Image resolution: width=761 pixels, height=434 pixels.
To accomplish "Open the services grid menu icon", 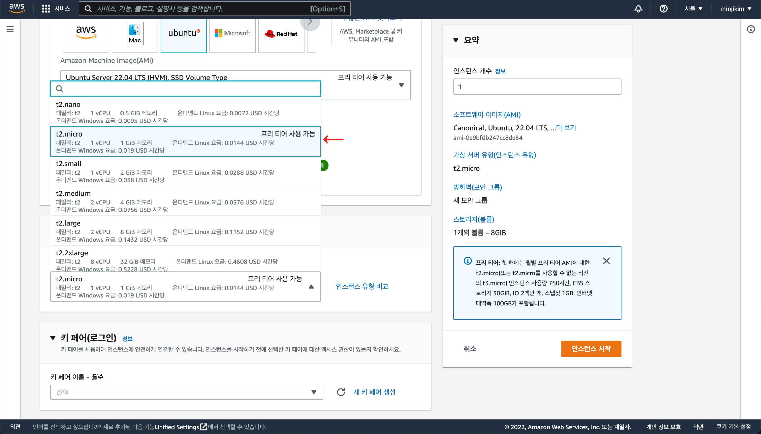I will point(46,9).
